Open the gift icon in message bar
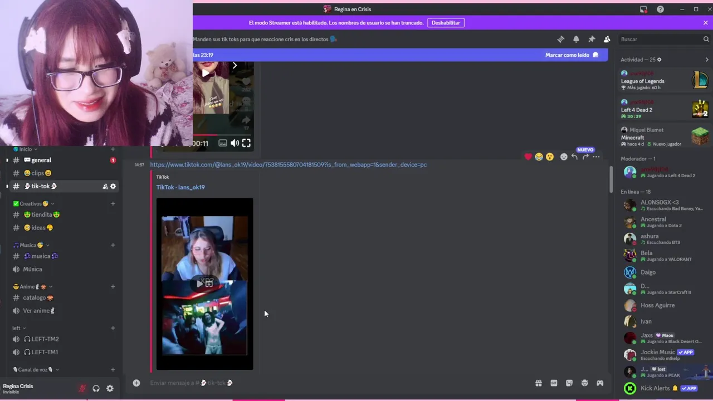This screenshot has height=401, width=713. pyautogui.click(x=539, y=383)
